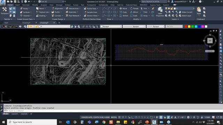Open the Insert ribbon tab
This screenshot has width=223, height=125.
click(17, 5)
